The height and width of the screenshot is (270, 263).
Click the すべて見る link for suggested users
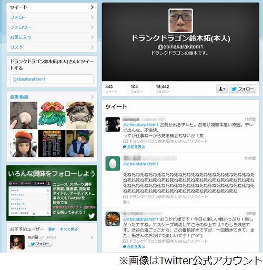point(69,229)
